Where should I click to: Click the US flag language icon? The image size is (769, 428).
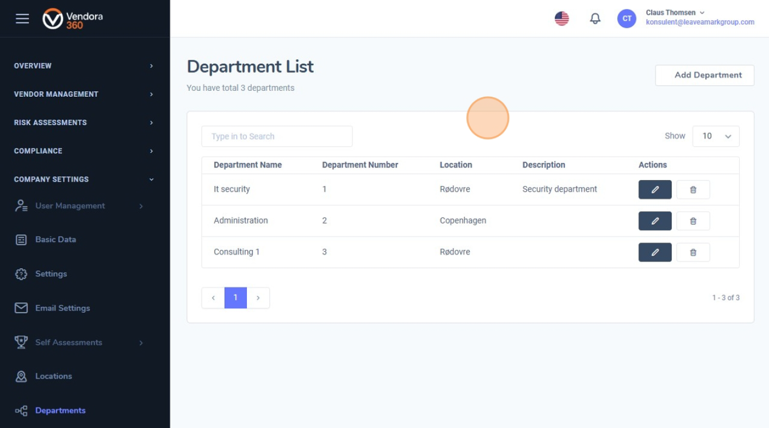561,18
